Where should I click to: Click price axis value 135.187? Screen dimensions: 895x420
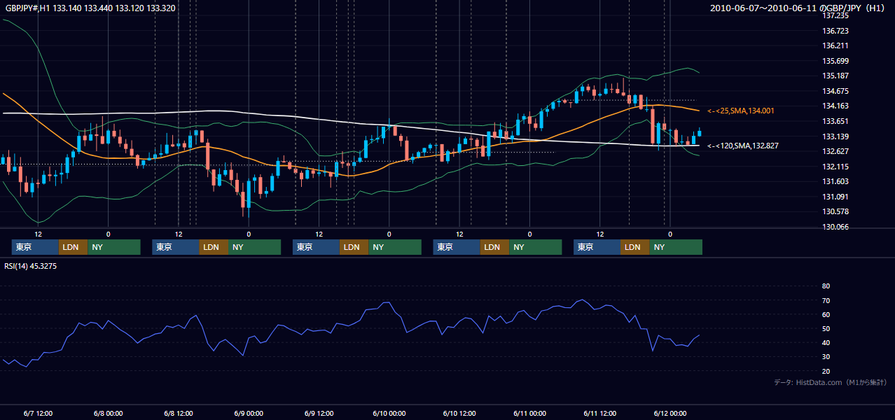[x=835, y=76]
